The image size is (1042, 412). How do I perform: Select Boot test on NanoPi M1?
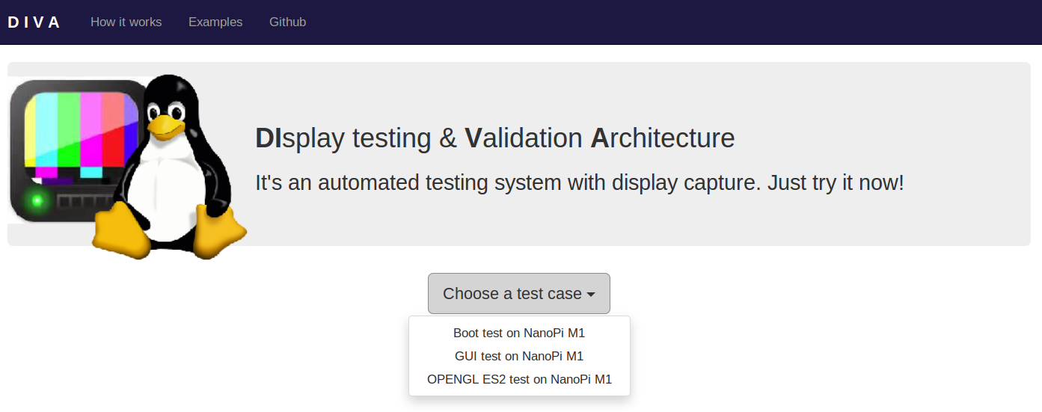(519, 333)
